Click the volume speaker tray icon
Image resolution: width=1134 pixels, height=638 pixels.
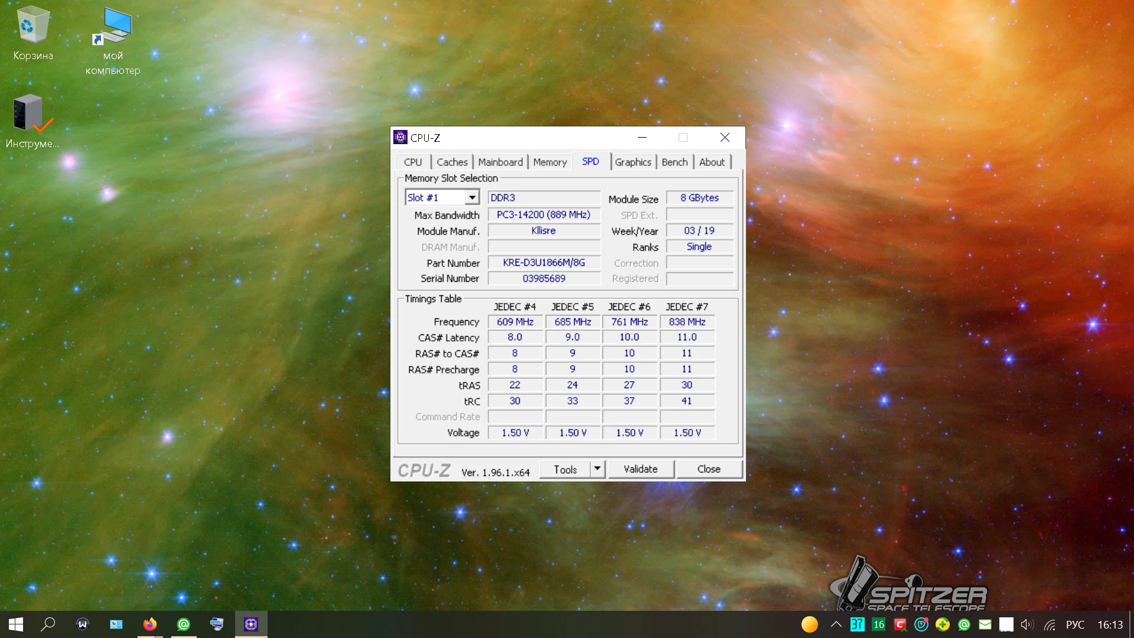pos(1027,624)
